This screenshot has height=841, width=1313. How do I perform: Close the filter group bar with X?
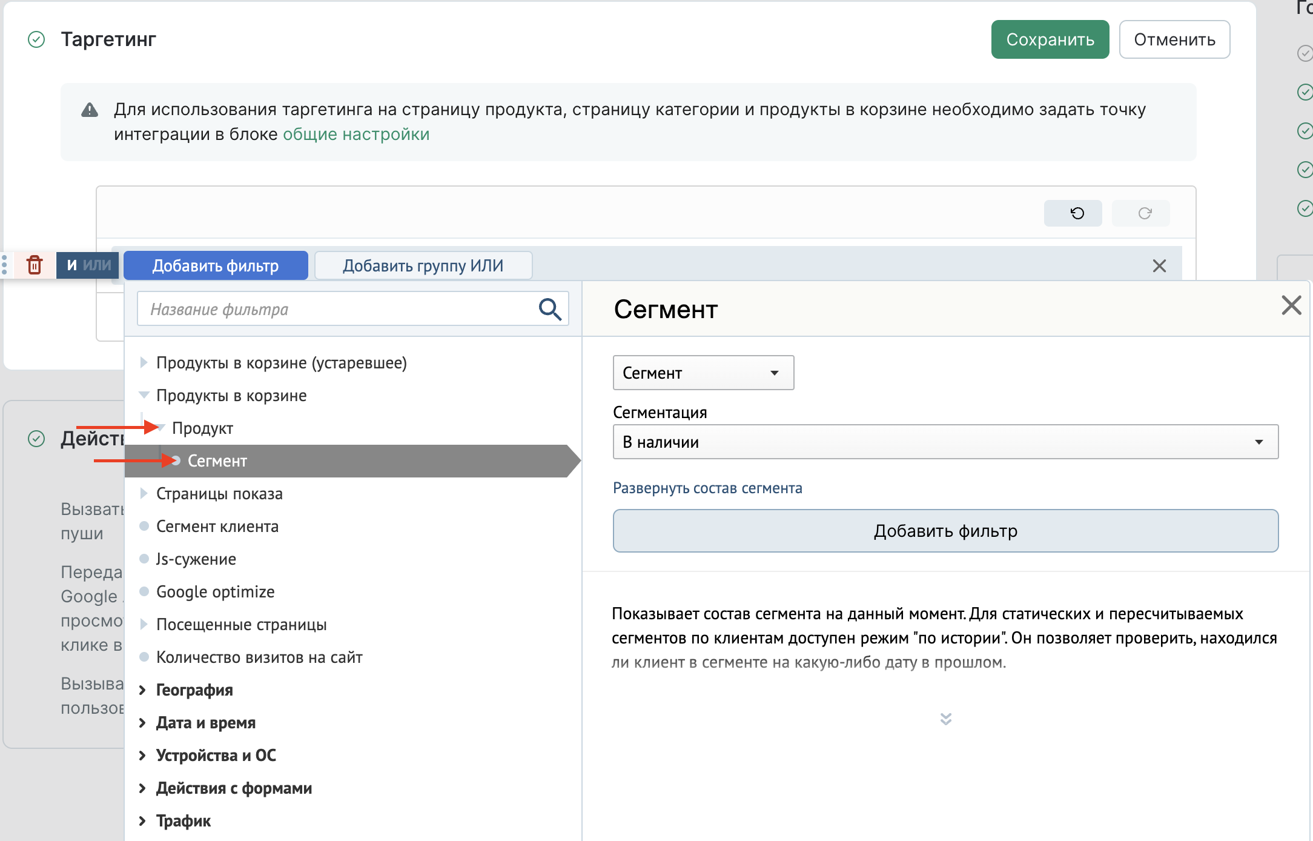tap(1159, 265)
